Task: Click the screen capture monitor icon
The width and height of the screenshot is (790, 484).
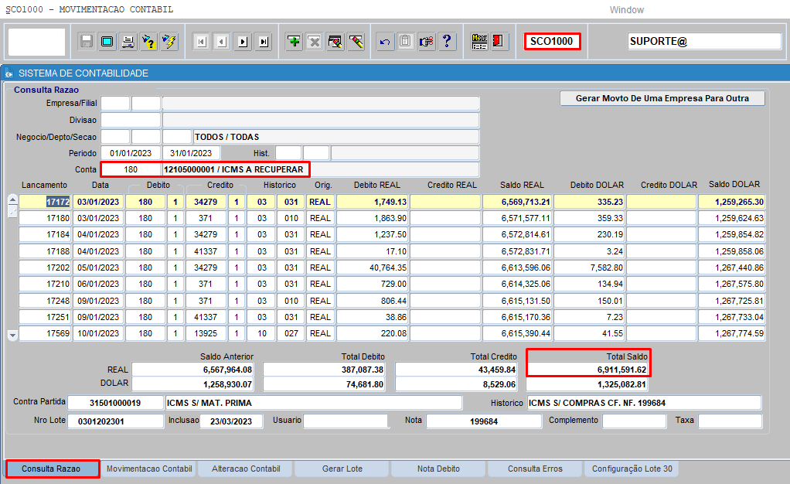Action: coord(107,41)
